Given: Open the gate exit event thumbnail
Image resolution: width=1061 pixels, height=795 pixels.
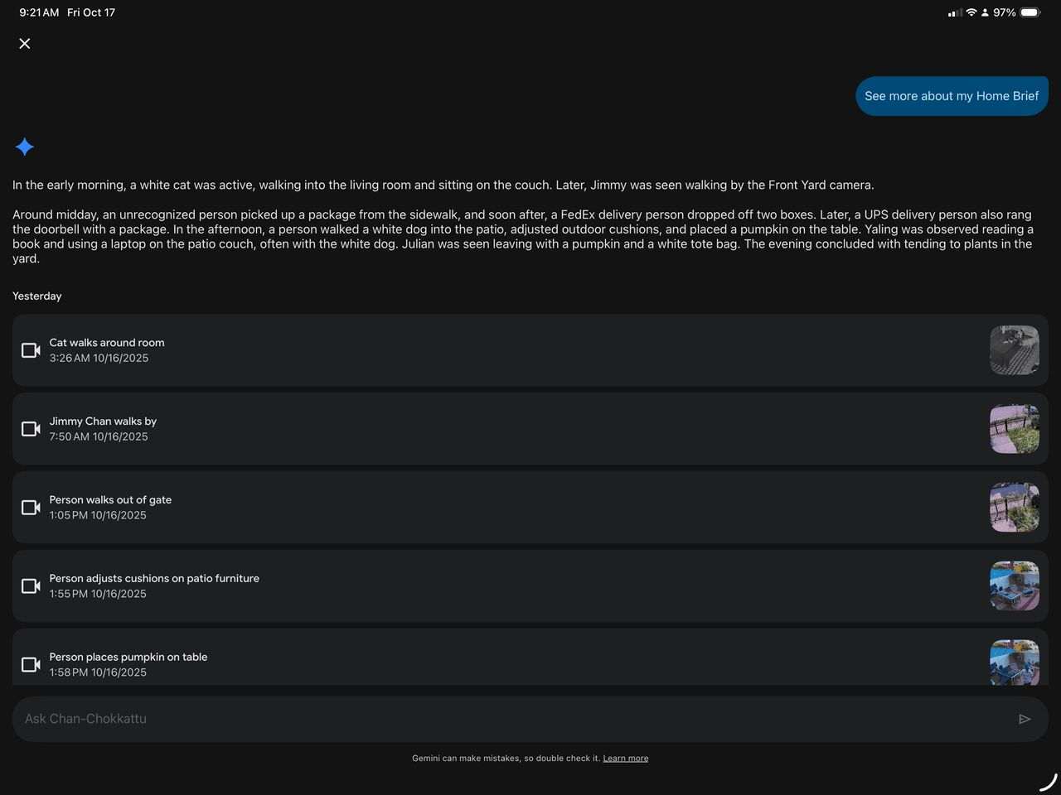Looking at the screenshot, I should tap(1014, 508).
